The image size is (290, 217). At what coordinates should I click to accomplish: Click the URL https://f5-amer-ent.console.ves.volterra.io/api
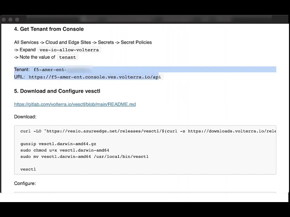pyautogui.click(x=95, y=77)
